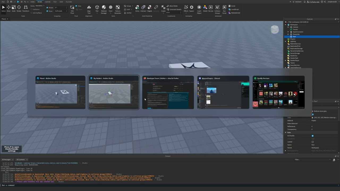
Task: Open the Plugins ribbon tab
Action: [x=69, y=2]
